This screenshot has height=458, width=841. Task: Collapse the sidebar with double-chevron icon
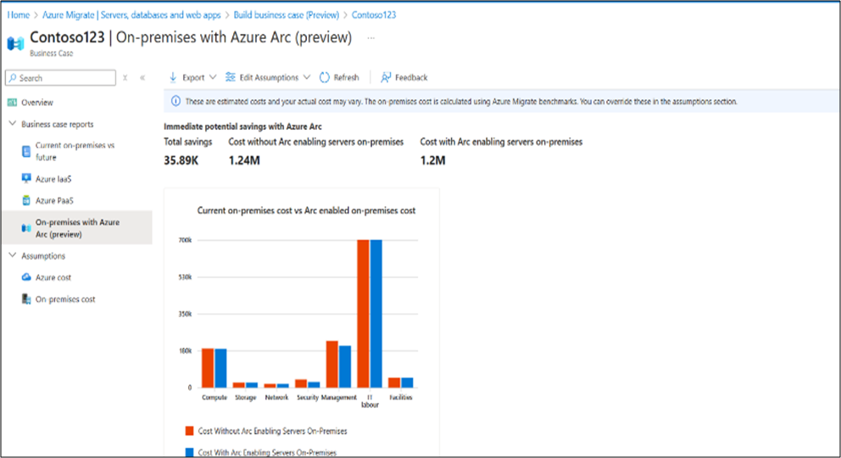pyautogui.click(x=142, y=78)
